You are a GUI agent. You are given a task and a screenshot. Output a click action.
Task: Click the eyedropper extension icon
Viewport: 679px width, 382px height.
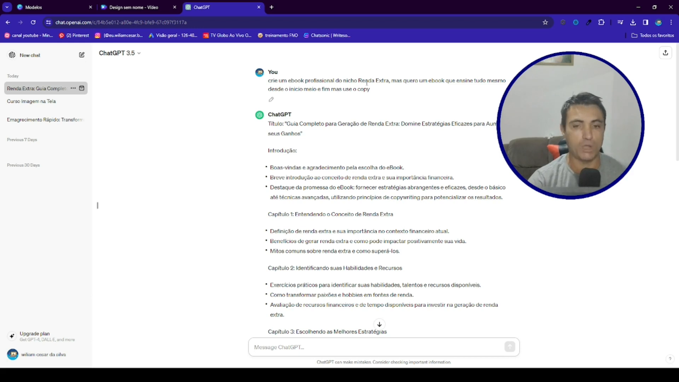click(588, 22)
